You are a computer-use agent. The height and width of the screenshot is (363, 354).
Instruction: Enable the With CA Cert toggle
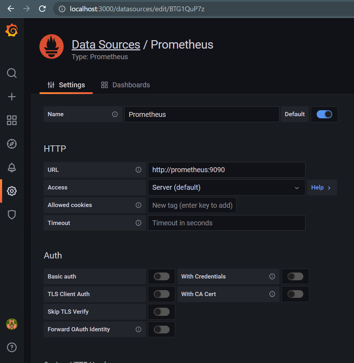295,294
